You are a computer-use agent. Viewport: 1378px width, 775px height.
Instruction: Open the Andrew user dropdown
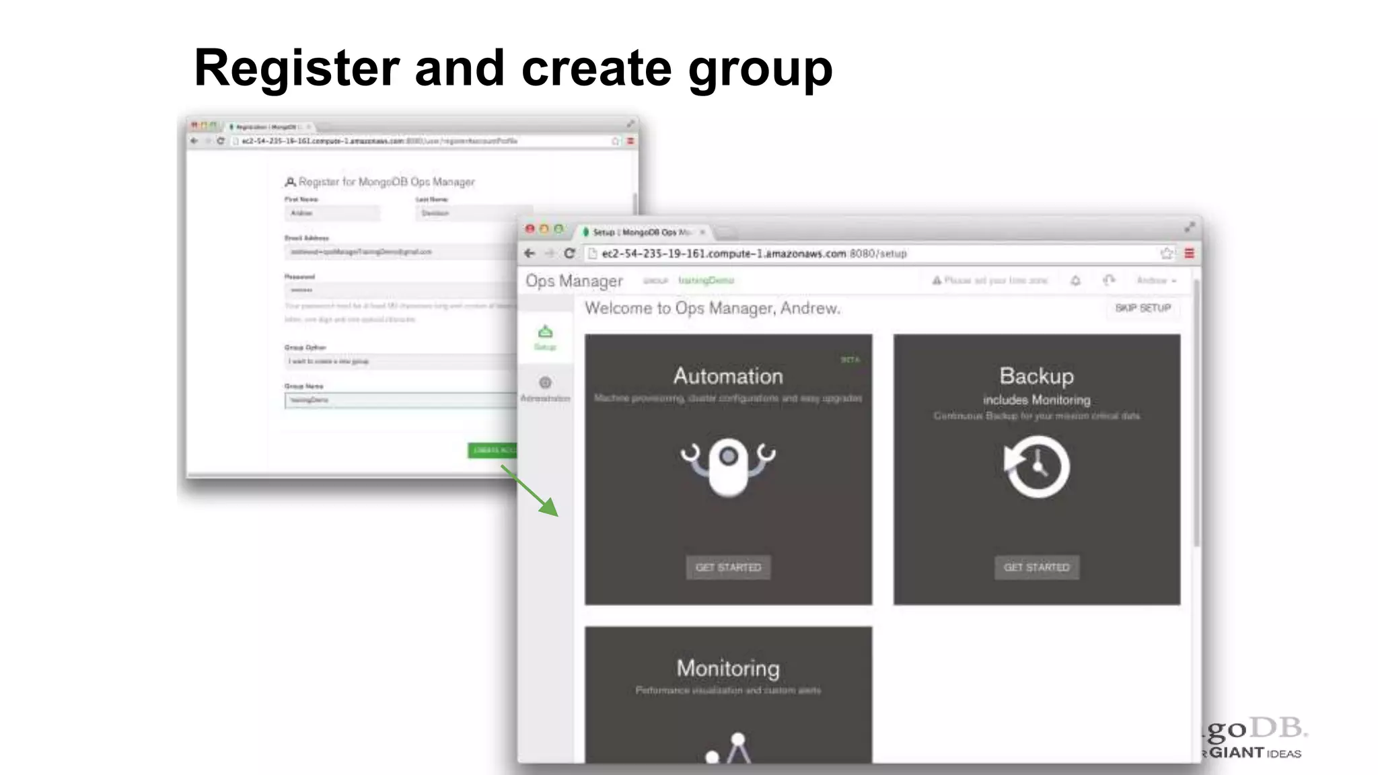pyautogui.click(x=1157, y=281)
